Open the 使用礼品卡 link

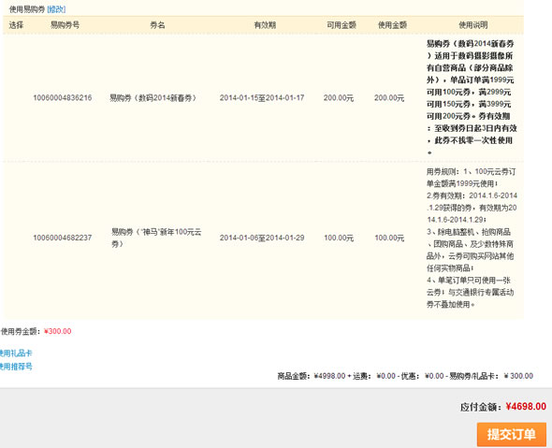point(16,353)
